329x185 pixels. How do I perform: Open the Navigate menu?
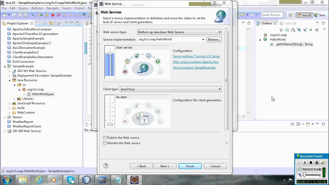point(52,8)
